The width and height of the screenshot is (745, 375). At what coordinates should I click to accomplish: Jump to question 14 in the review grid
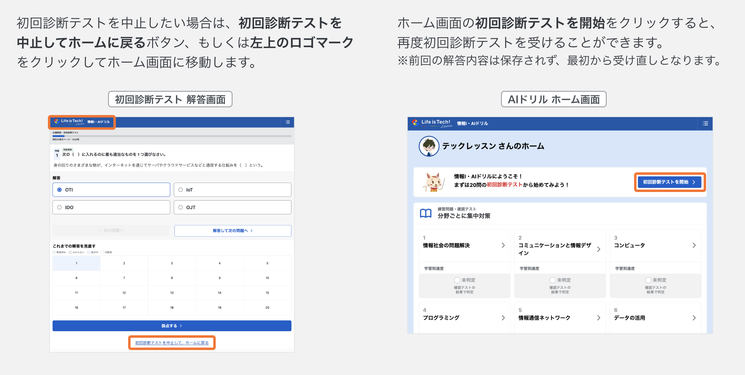[x=219, y=293]
